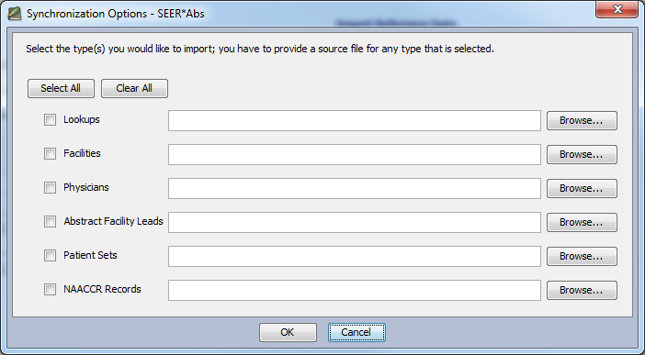Browse for the Patient Sets file
Screen dimensions: 645x355
point(582,256)
